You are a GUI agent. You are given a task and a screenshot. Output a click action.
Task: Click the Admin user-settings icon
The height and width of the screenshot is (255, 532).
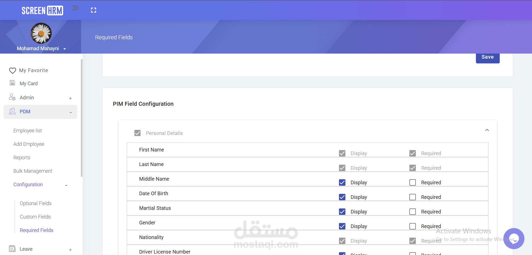point(12,97)
